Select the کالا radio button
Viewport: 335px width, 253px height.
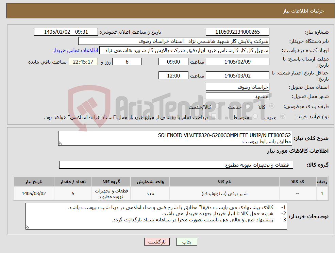click(272, 106)
